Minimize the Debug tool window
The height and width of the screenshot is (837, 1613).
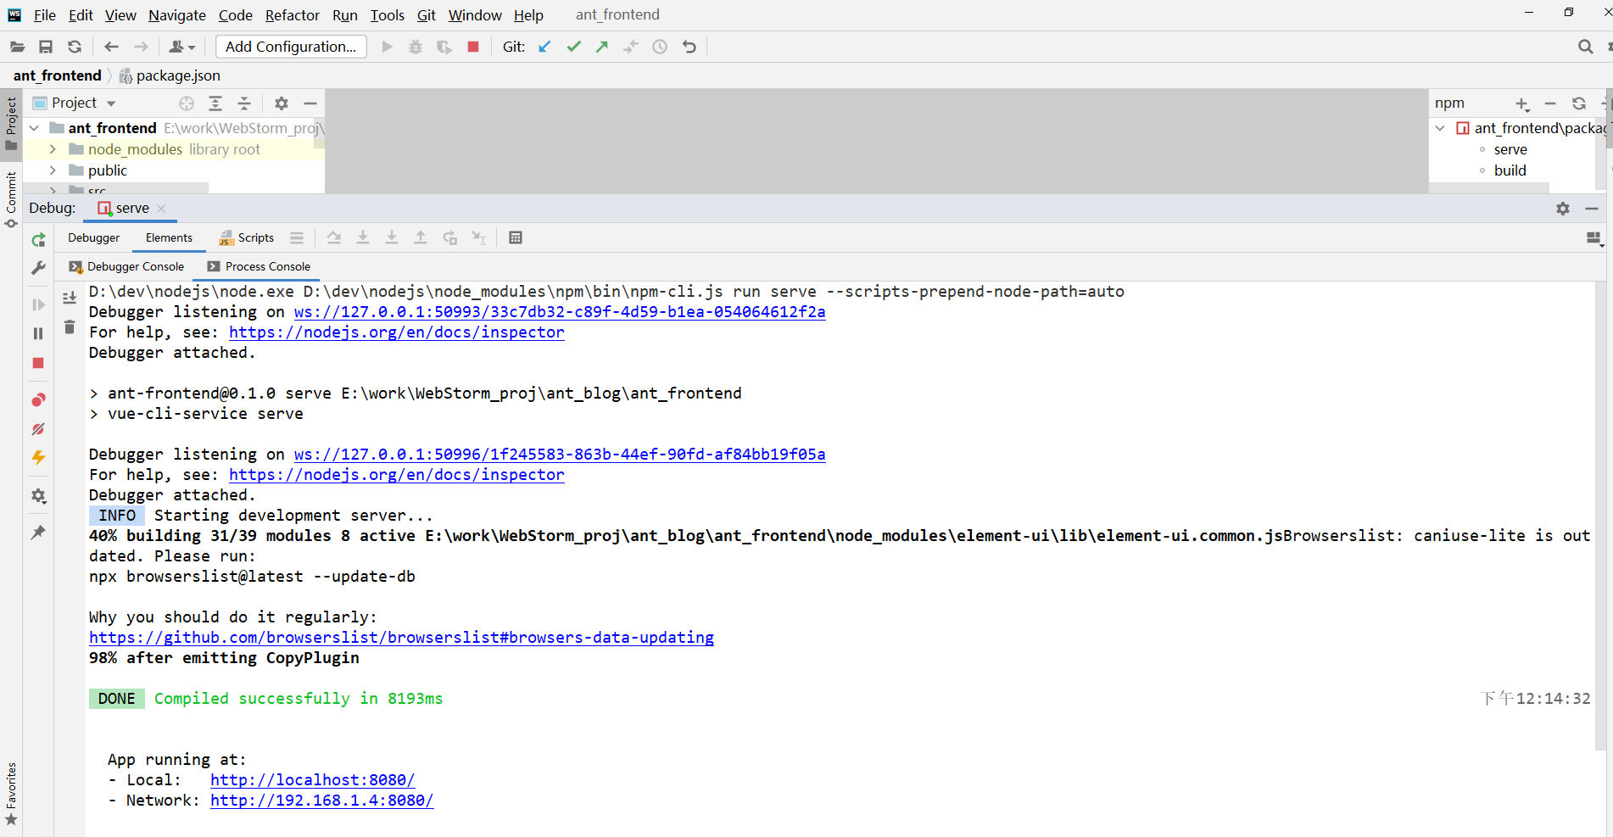coord(1592,209)
